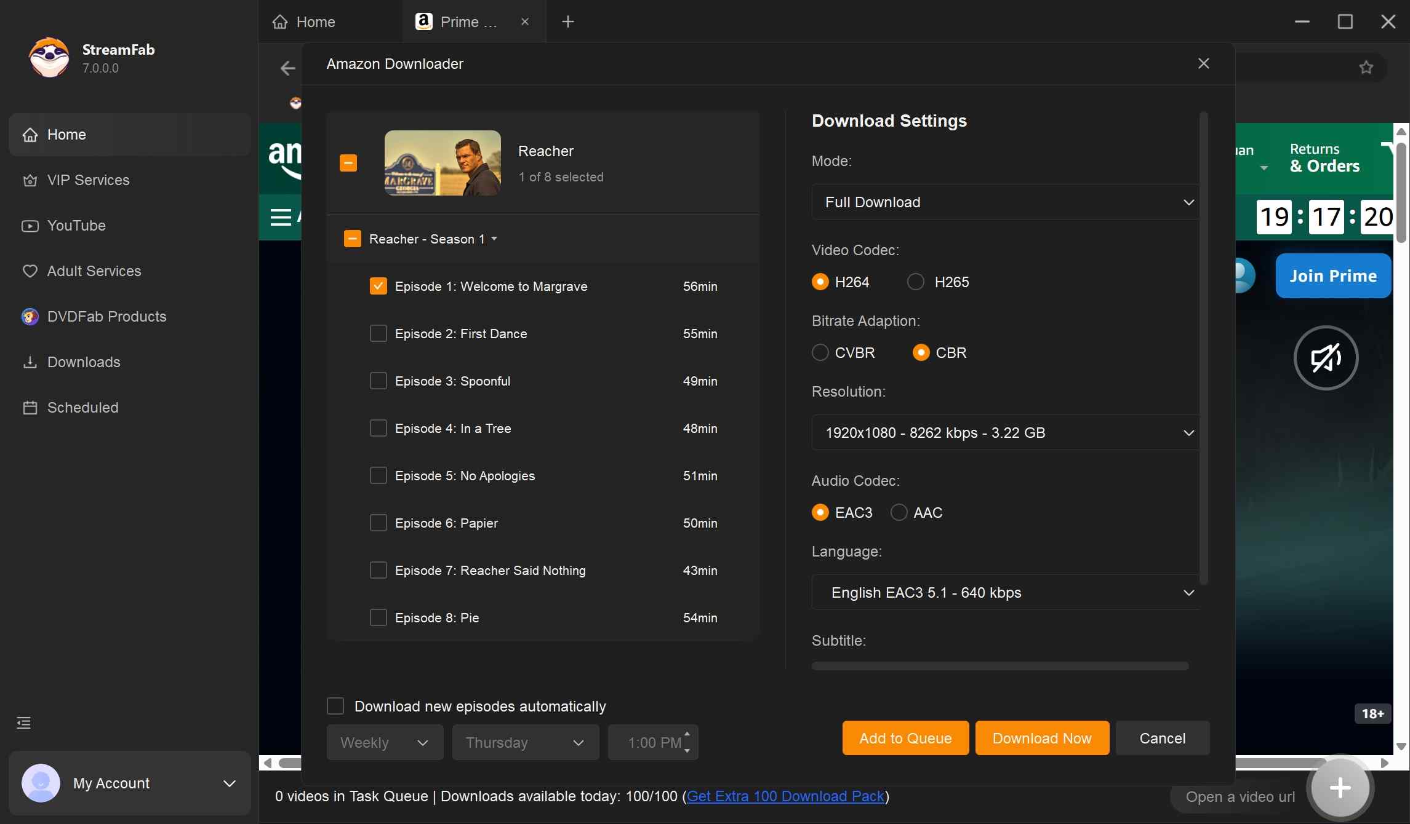Select the H265 video codec
Image resolution: width=1410 pixels, height=824 pixels.
[x=916, y=282]
